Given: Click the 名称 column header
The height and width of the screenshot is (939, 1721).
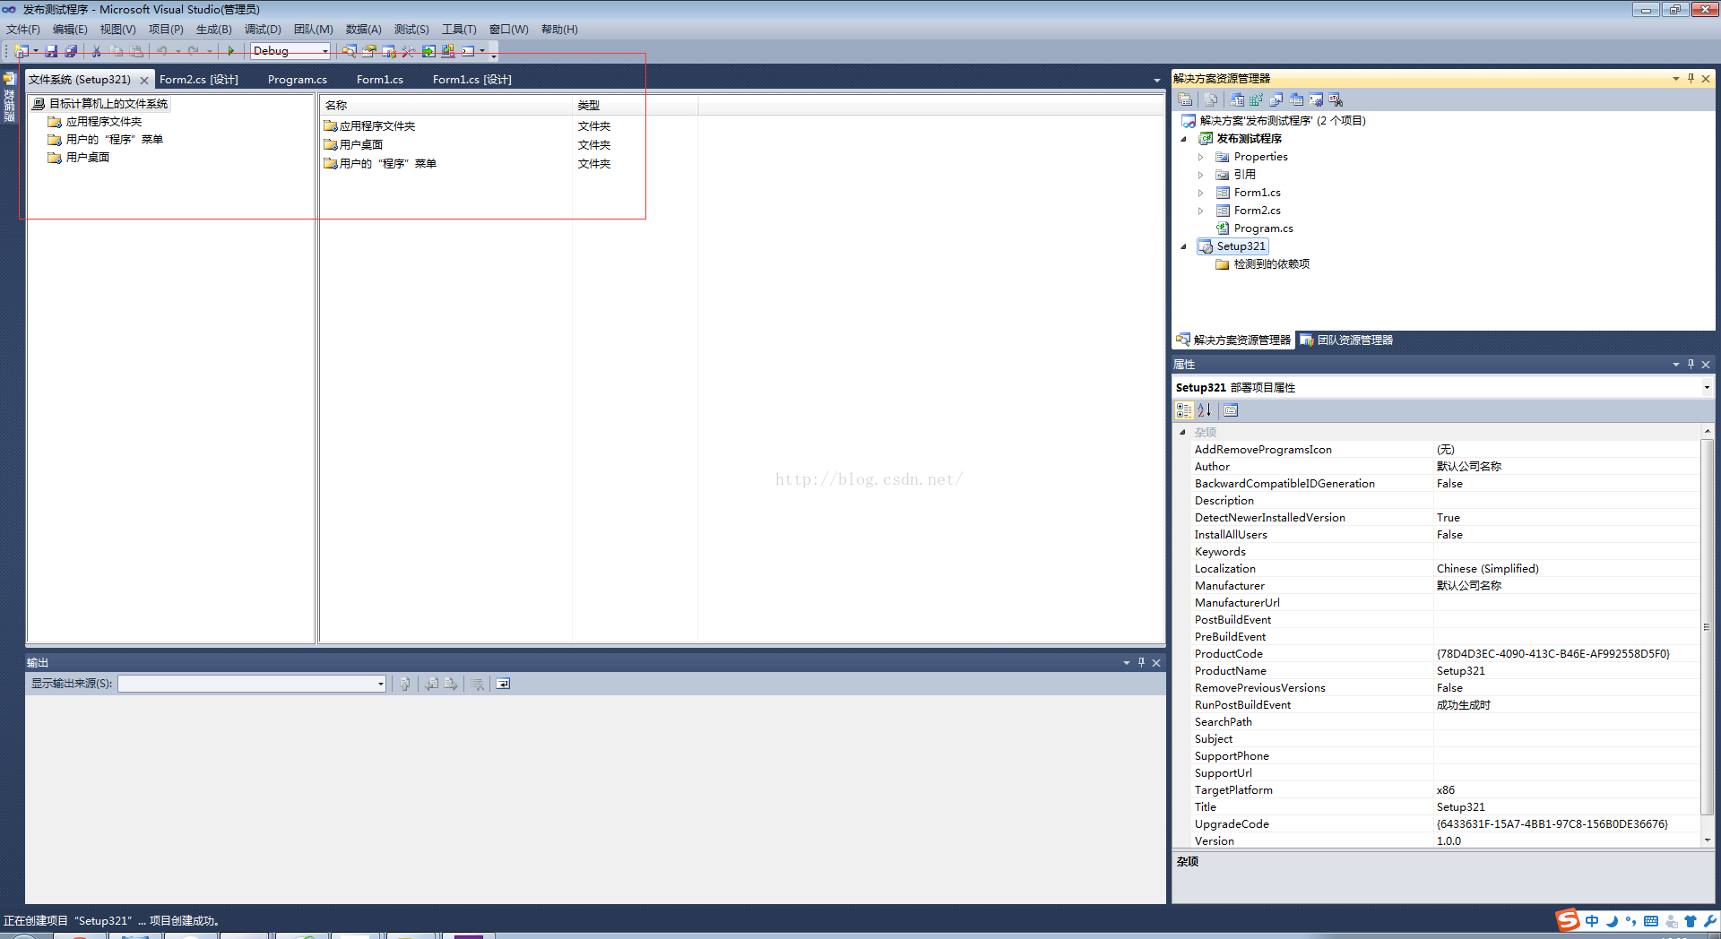Looking at the screenshot, I should [445, 105].
